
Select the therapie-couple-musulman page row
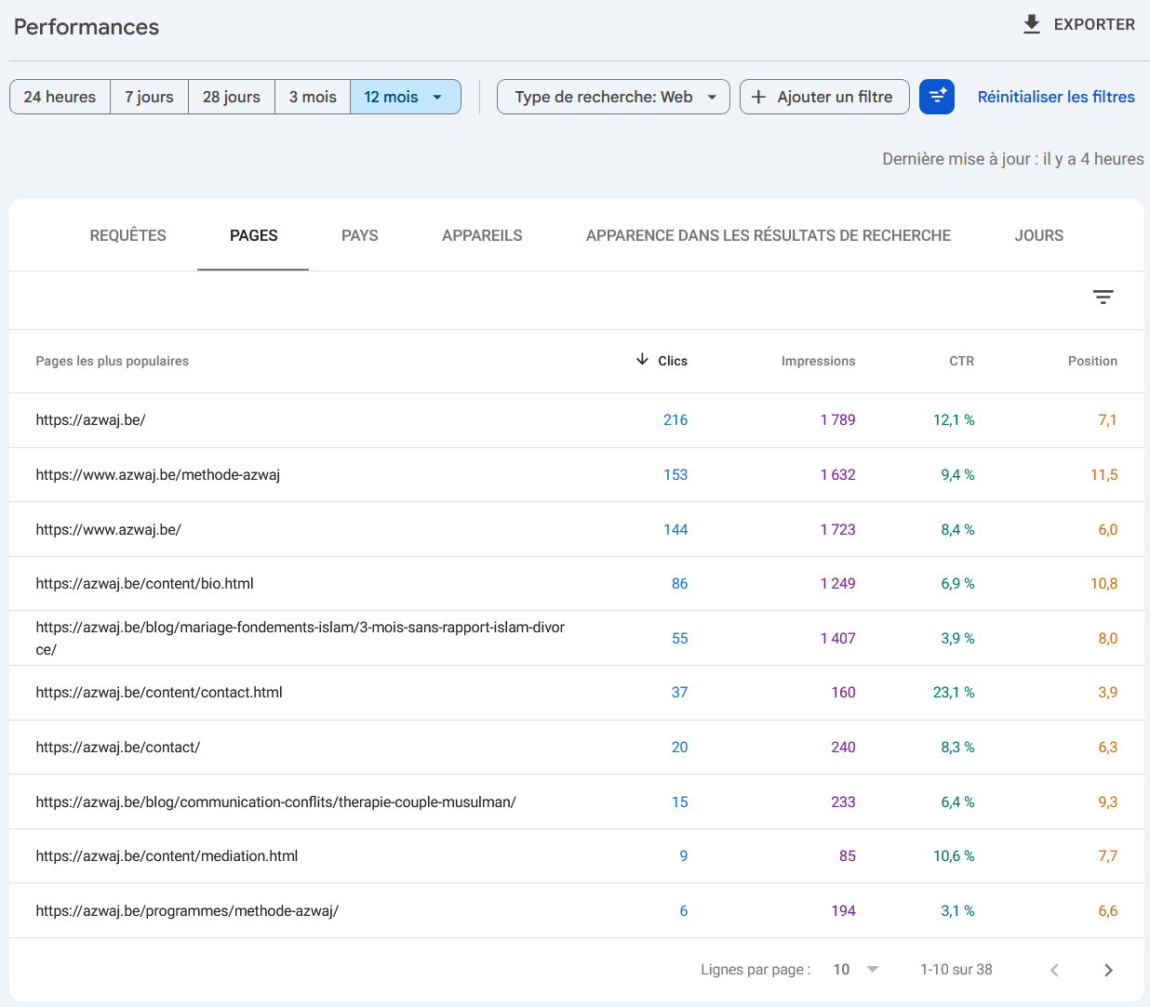click(577, 802)
